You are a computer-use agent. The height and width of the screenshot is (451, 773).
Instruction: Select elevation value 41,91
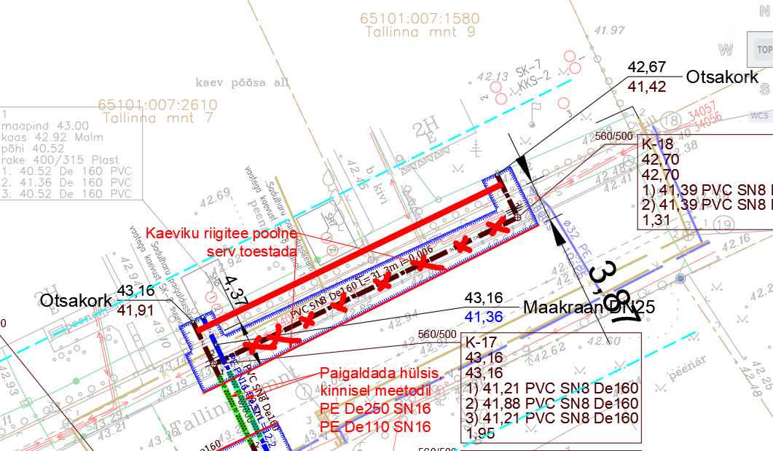click(x=136, y=310)
